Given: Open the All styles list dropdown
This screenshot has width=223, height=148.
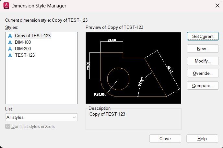Looking at the screenshot, I should [x=41, y=117].
